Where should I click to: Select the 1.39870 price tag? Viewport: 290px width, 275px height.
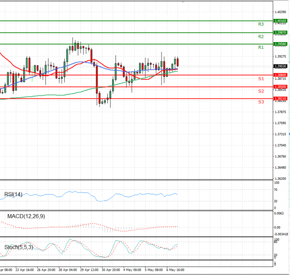[x=280, y=32]
